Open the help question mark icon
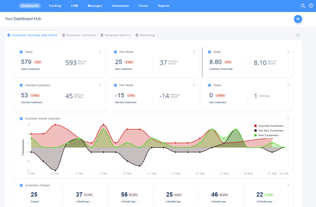316x207 pixels. (311, 6)
